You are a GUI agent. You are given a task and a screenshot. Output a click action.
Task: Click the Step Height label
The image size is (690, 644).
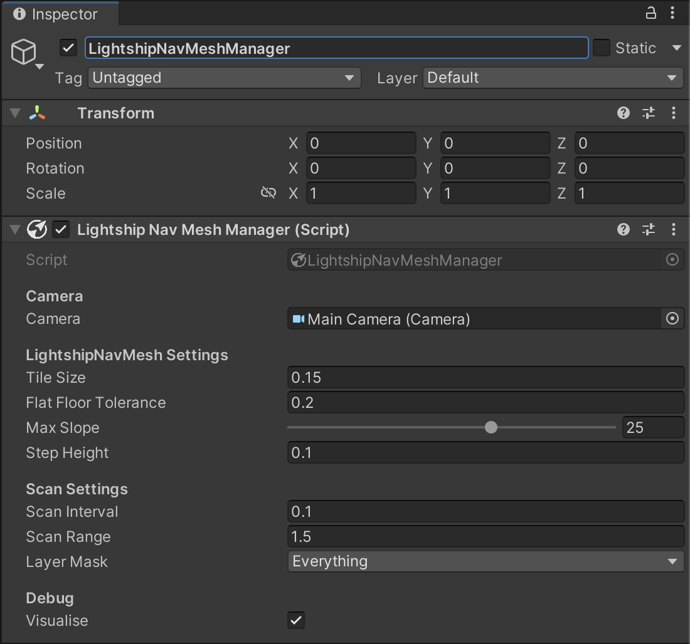point(67,453)
